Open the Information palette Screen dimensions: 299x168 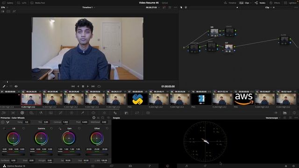pos(294,113)
